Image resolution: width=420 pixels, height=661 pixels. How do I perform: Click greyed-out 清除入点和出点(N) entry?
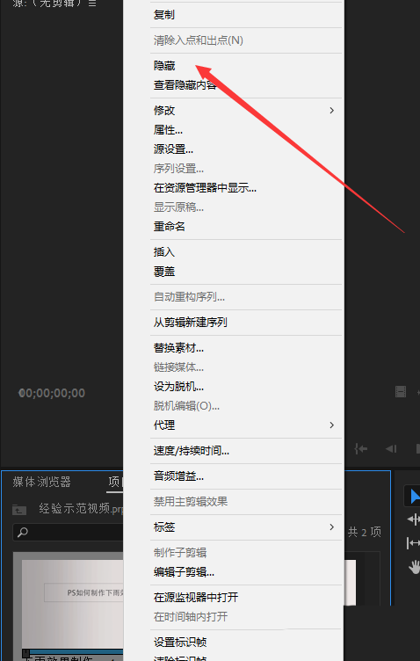pyautogui.click(x=199, y=40)
